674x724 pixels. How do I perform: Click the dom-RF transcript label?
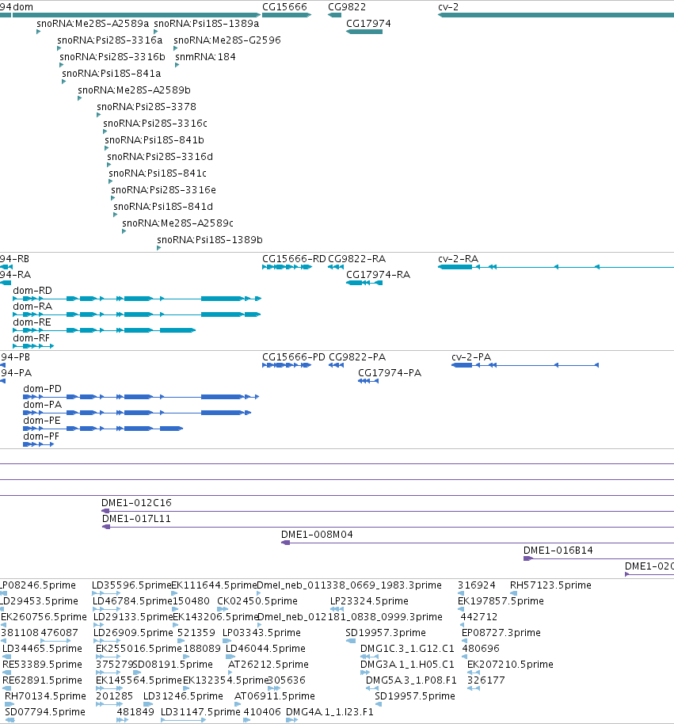pos(32,338)
